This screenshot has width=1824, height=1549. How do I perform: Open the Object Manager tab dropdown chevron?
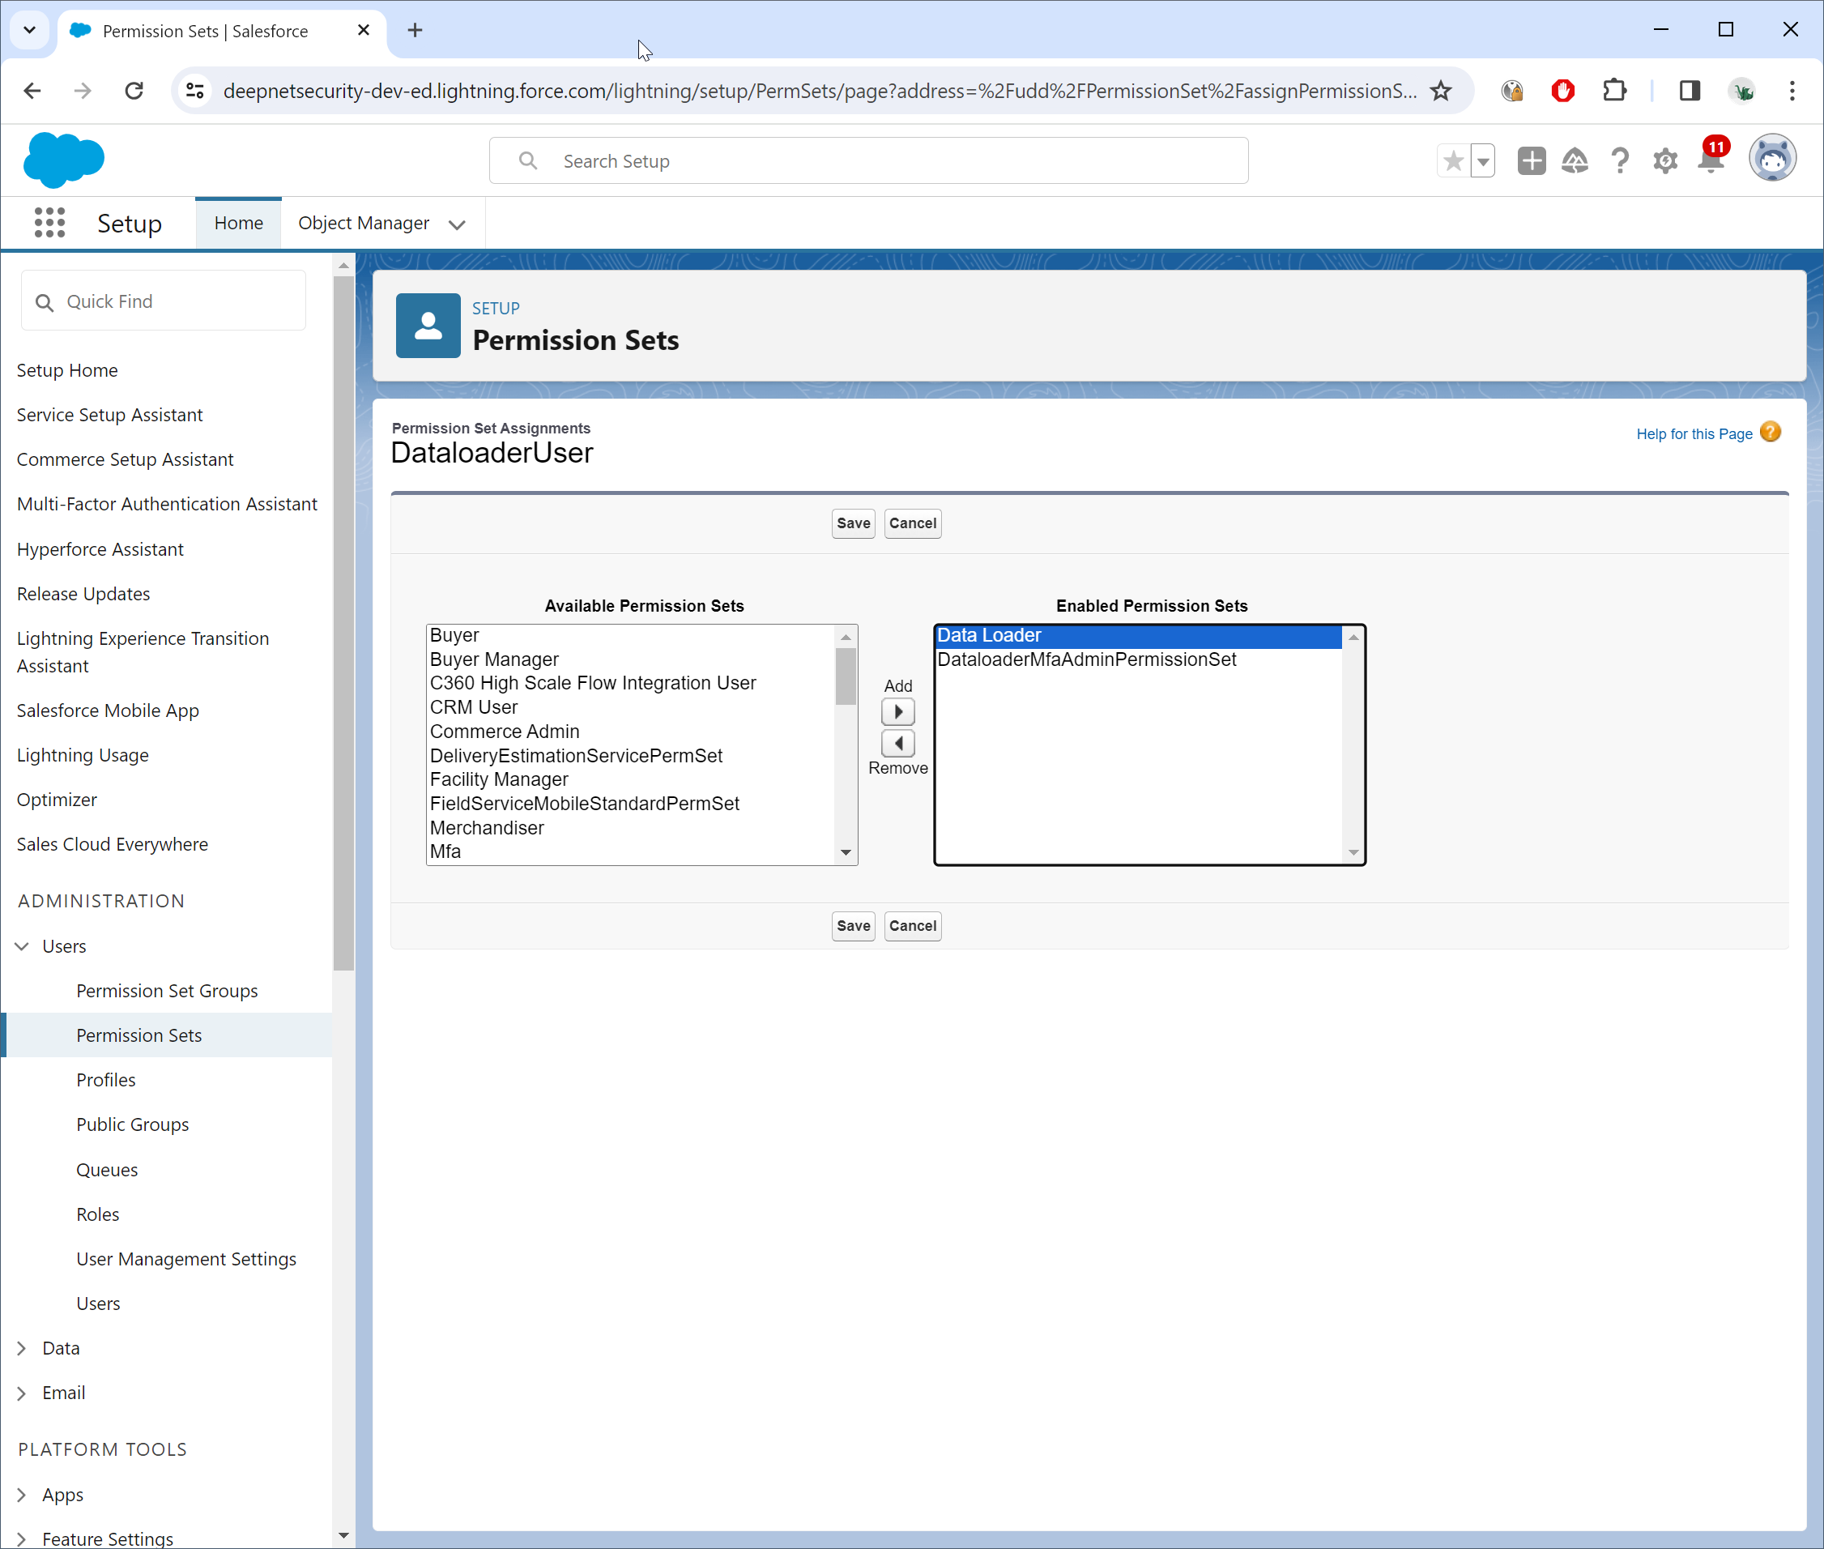(457, 224)
